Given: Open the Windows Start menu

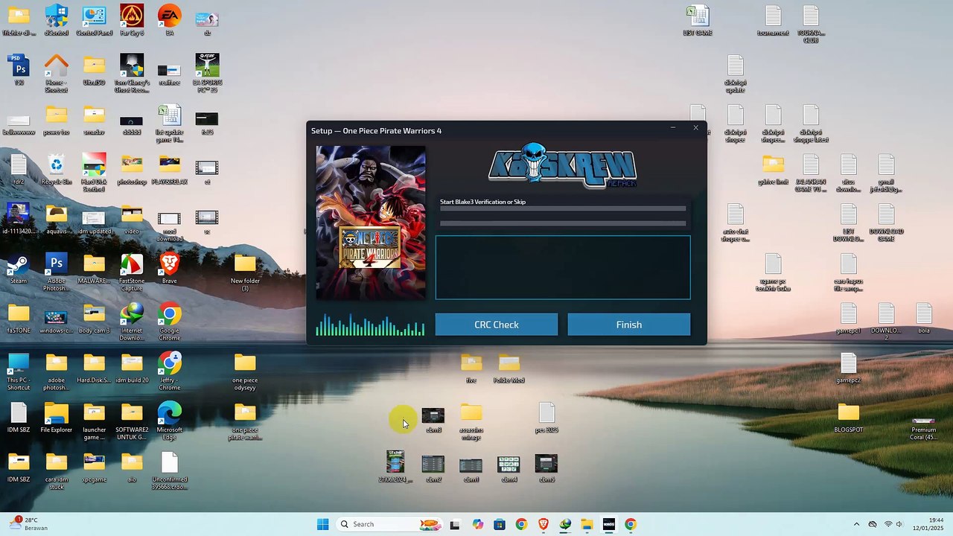Looking at the screenshot, I should click(322, 524).
